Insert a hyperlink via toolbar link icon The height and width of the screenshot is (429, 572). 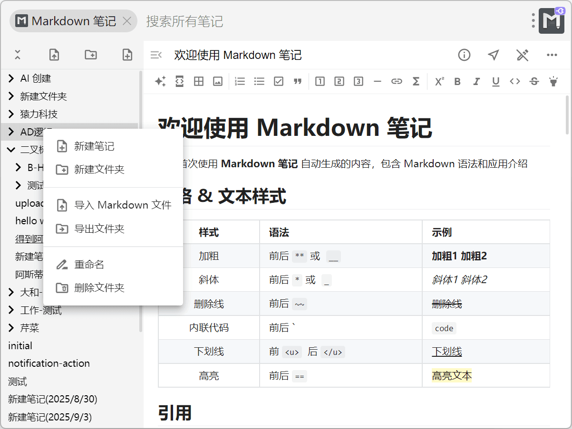(397, 81)
